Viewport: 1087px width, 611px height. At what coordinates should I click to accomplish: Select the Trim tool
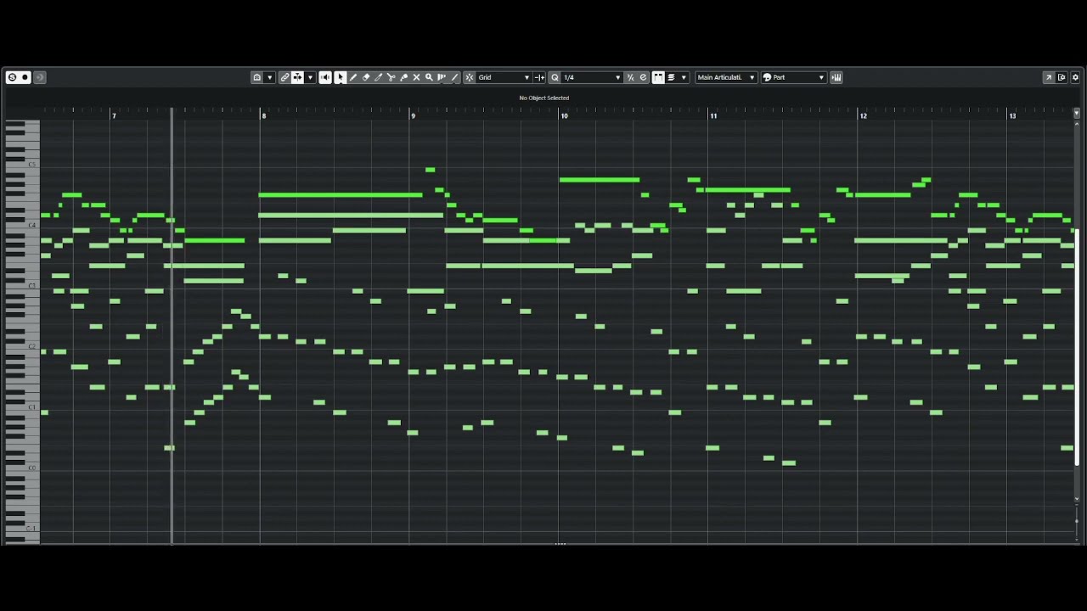click(379, 77)
